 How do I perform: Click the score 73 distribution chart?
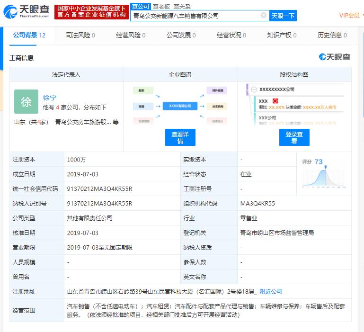coord(325,173)
